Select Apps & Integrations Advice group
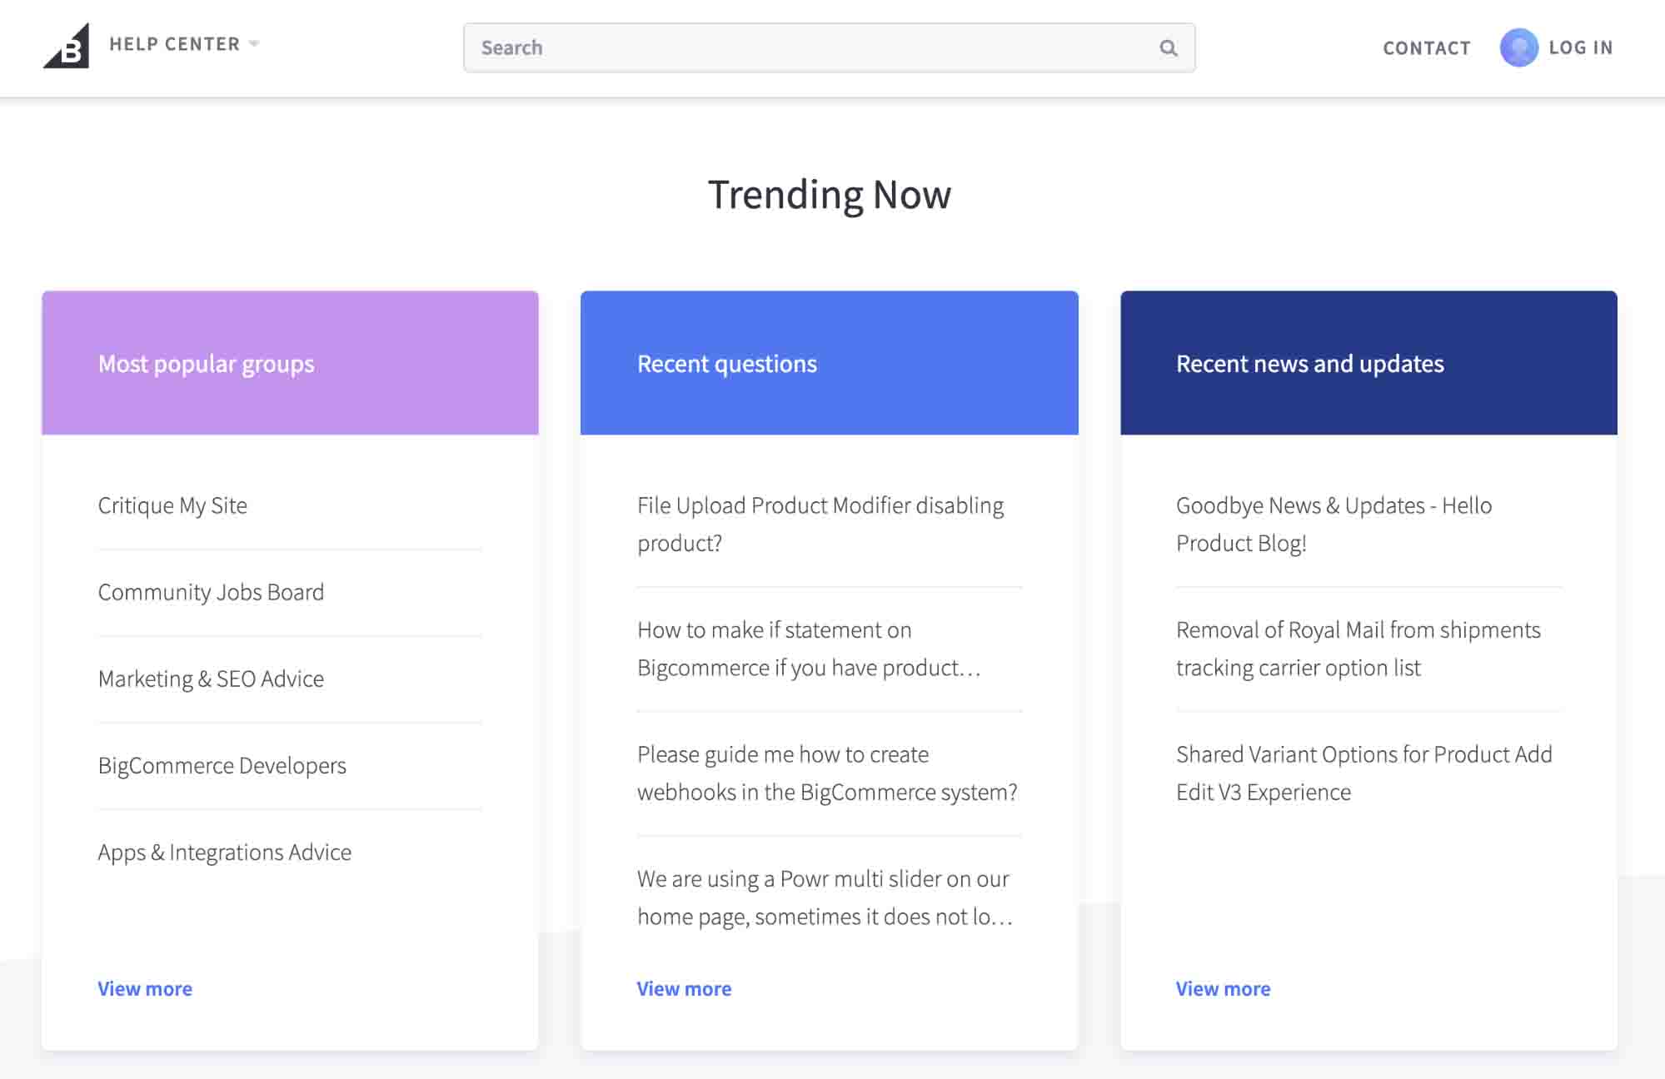Image resolution: width=1665 pixels, height=1079 pixels. click(223, 851)
